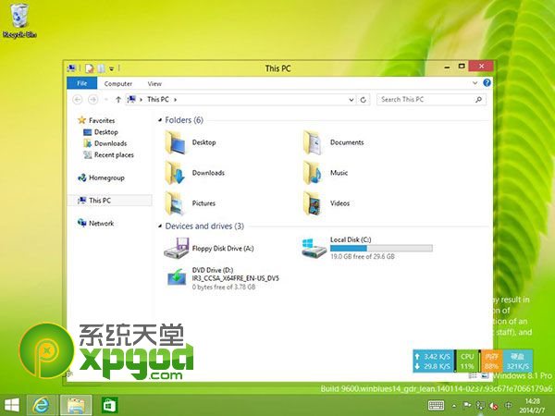This screenshot has width=555, height=416.
Task: Open the touch keyboard taskbar icon
Action: point(436,406)
